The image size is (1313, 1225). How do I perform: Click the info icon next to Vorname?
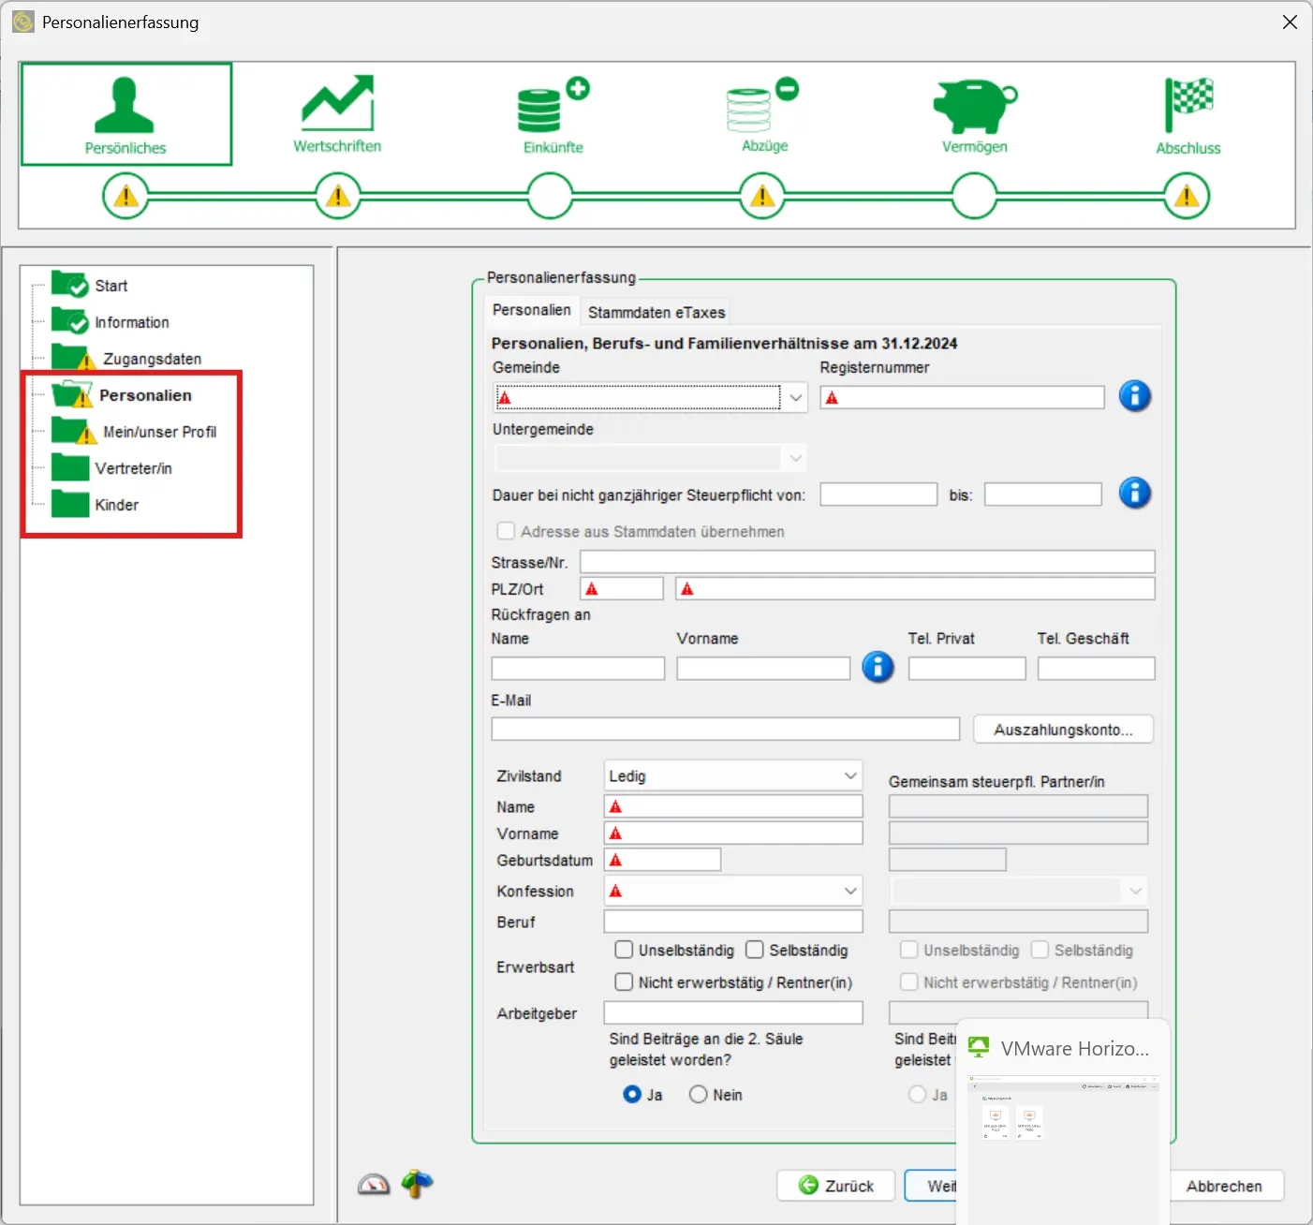[x=878, y=668]
